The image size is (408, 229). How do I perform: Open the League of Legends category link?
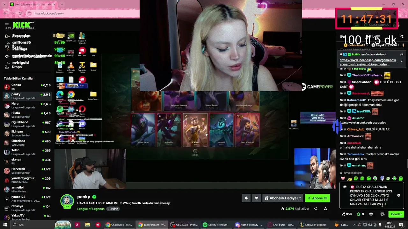tap(91, 209)
